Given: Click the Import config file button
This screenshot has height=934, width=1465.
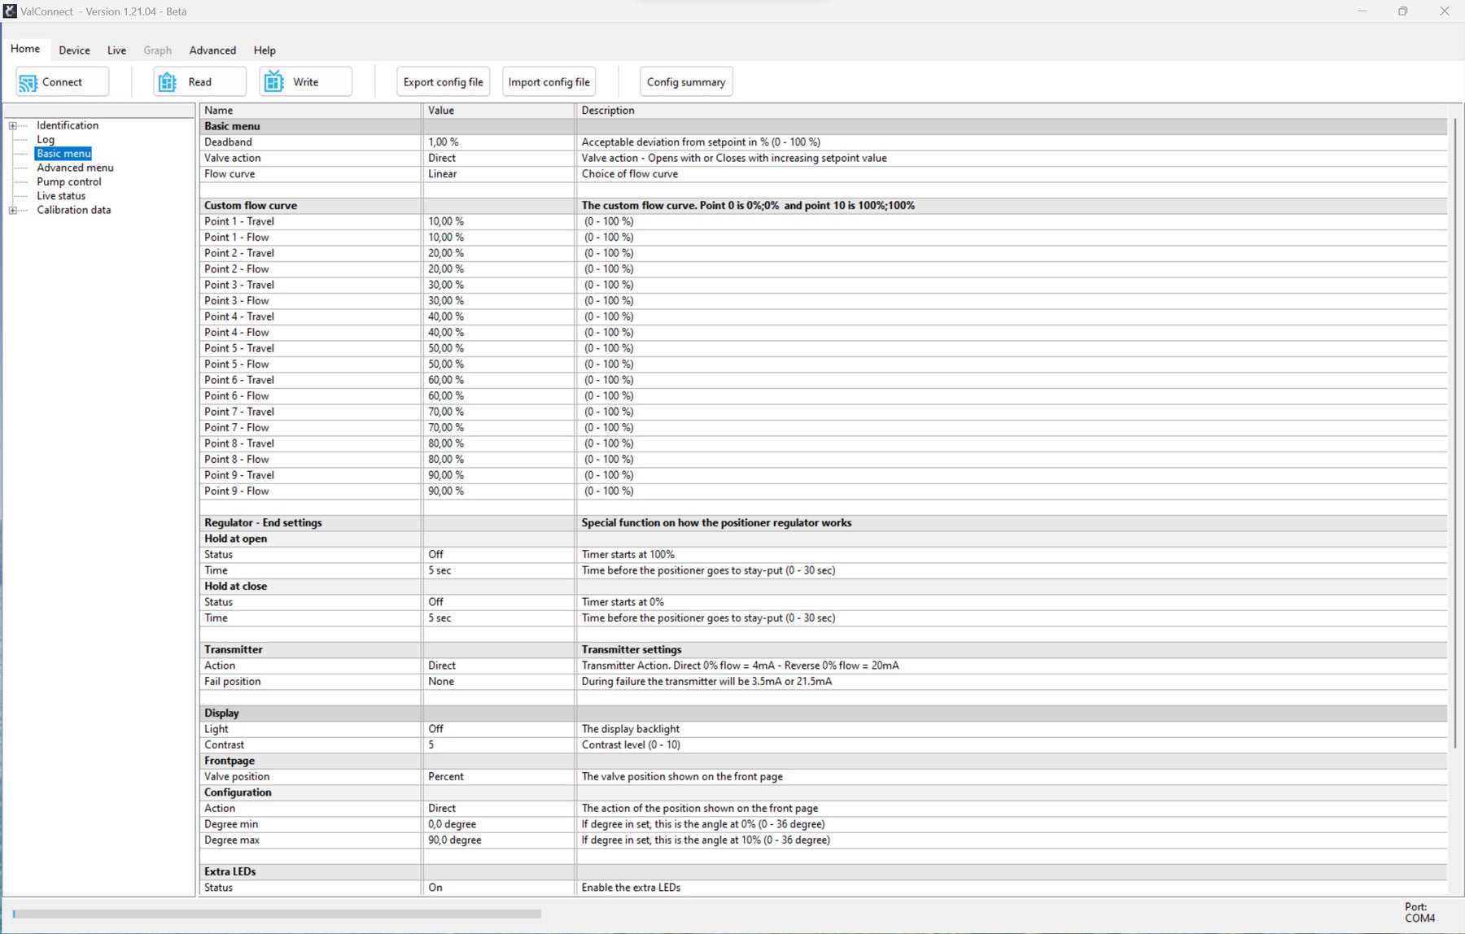Looking at the screenshot, I should coord(549,81).
